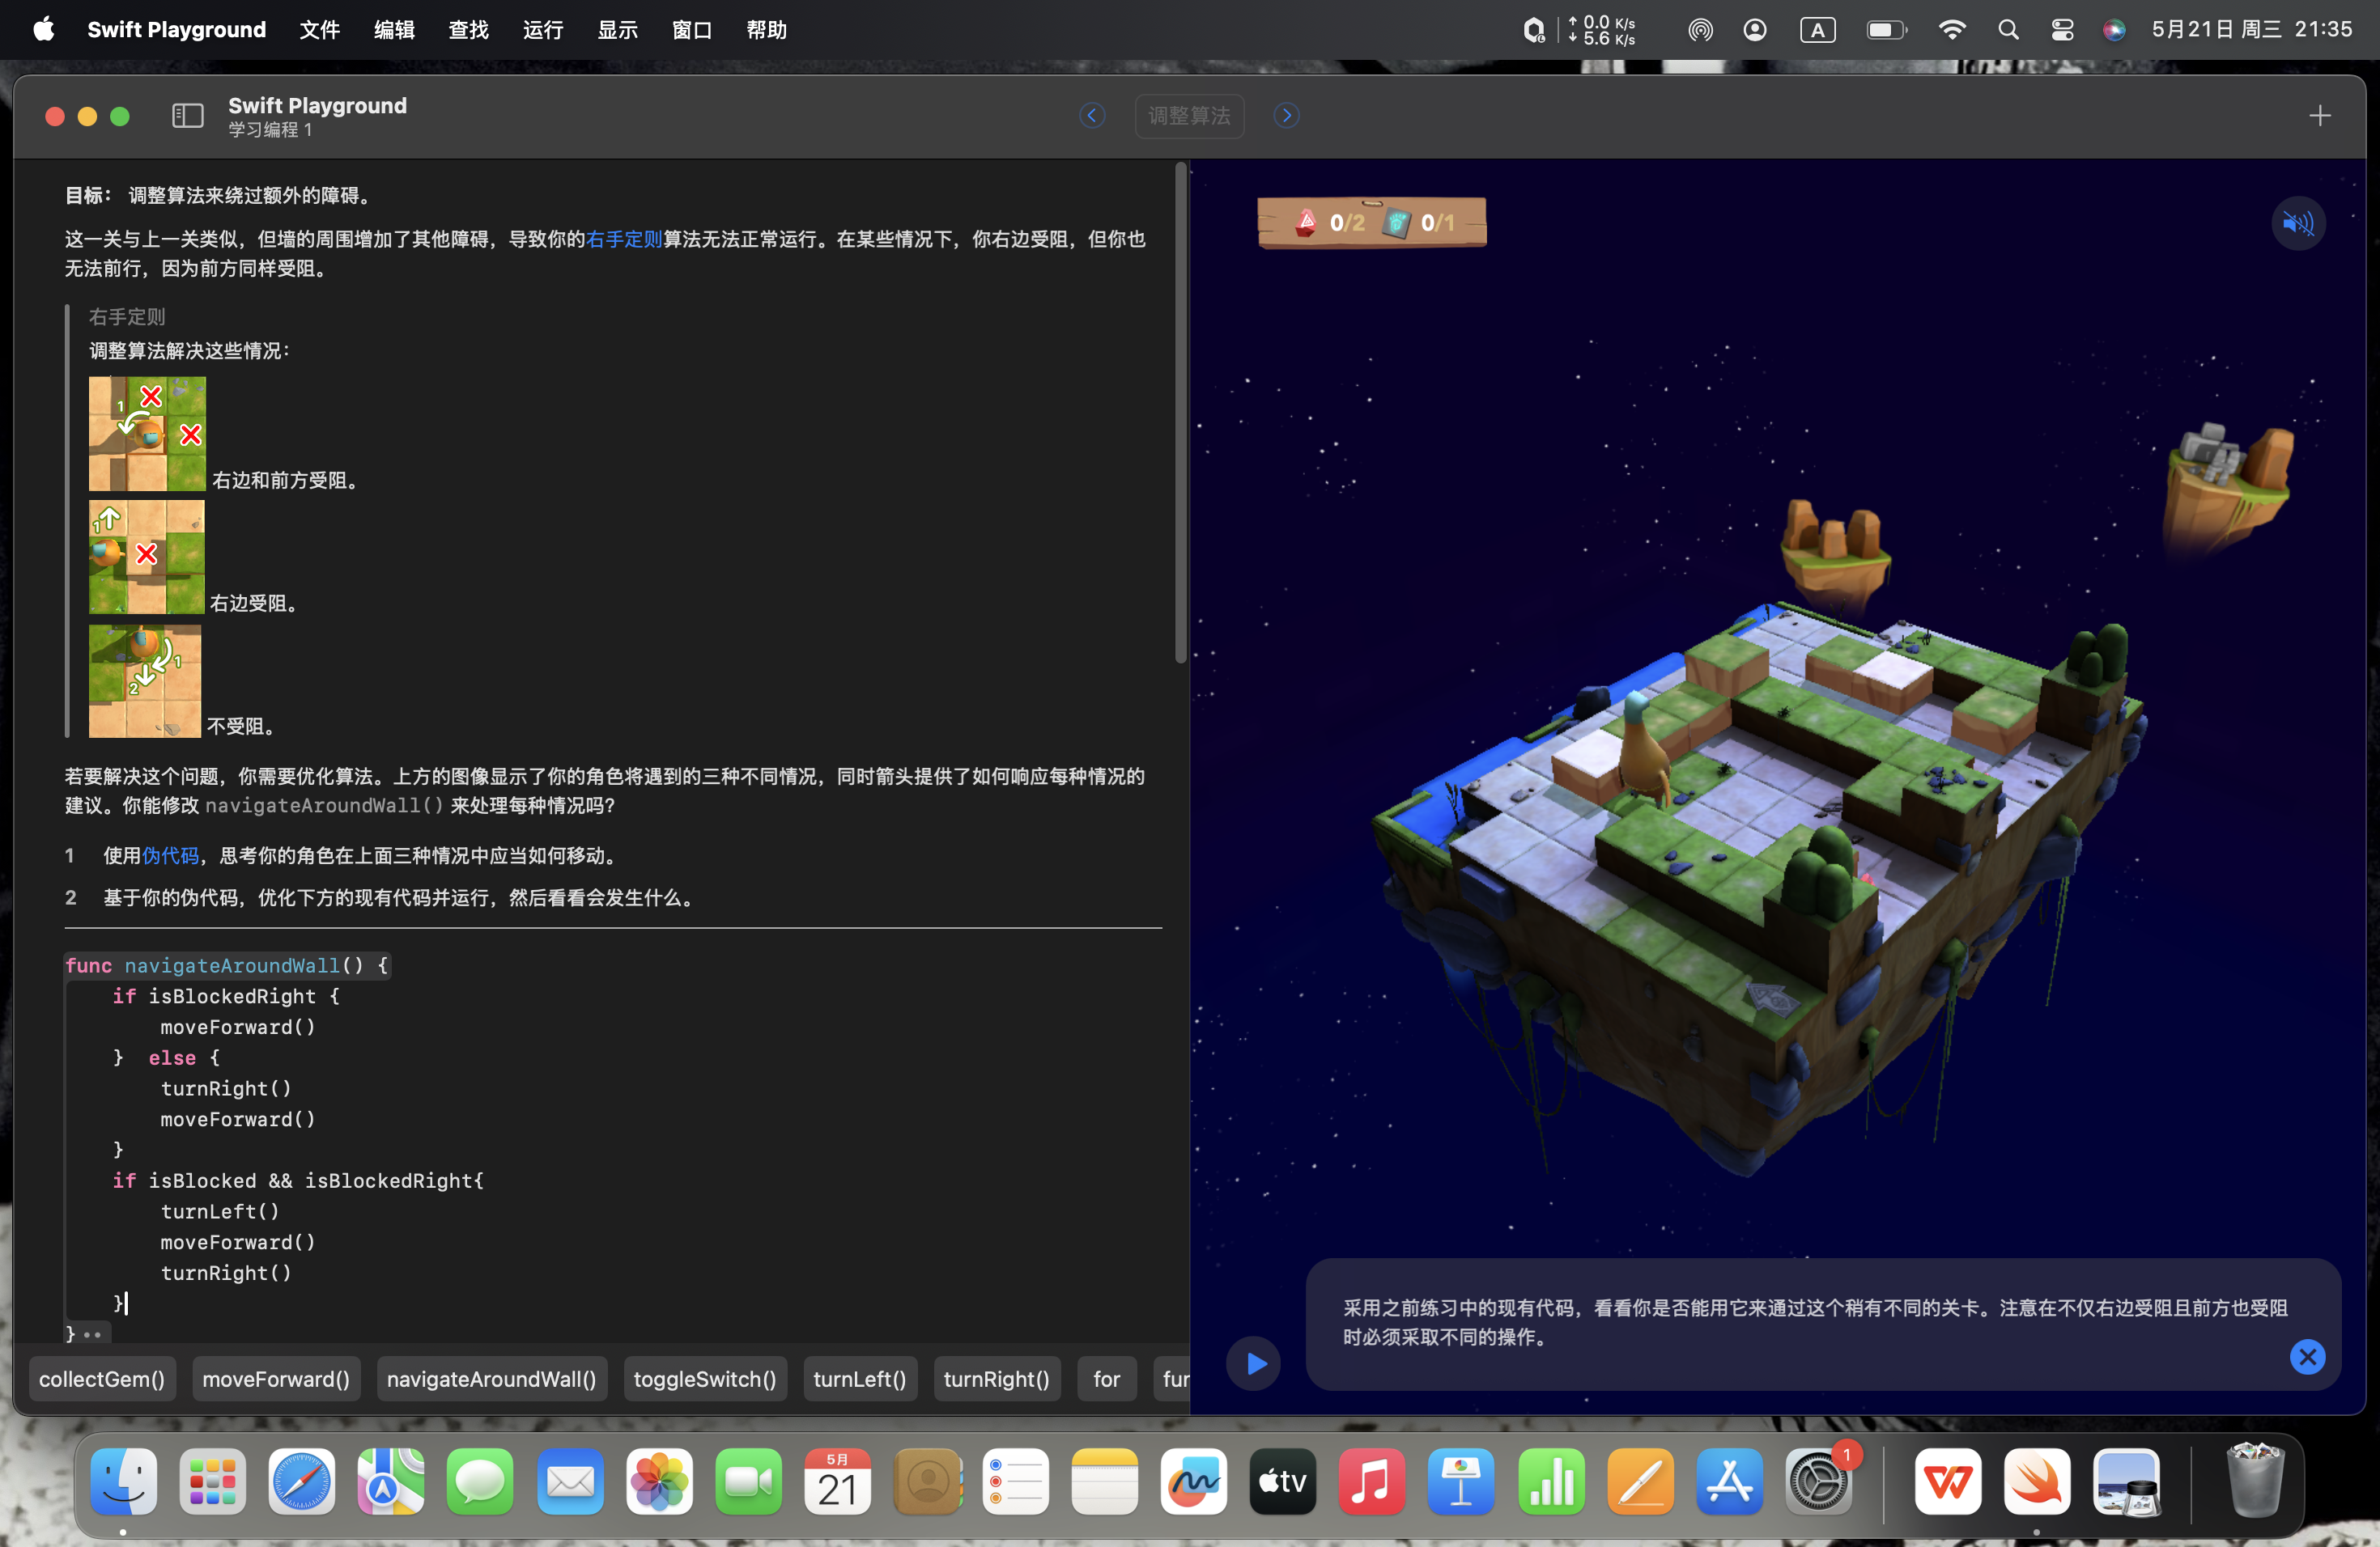2380x1547 pixels.
Task: Open Mail from the Dock
Action: click(x=570, y=1481)
